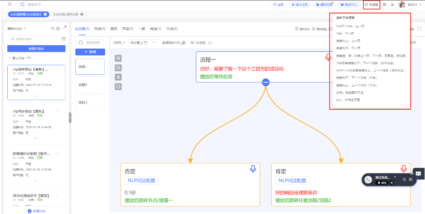Click the fullscreen icon at top right of panel

419,29
